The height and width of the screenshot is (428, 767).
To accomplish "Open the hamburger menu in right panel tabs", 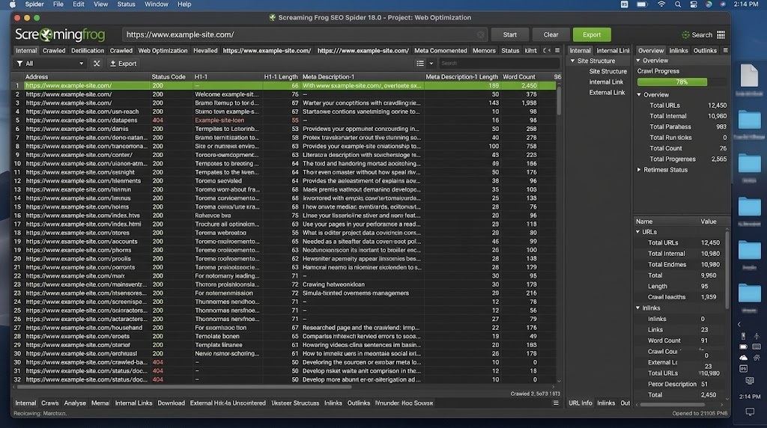I will [x=725, y=50].
